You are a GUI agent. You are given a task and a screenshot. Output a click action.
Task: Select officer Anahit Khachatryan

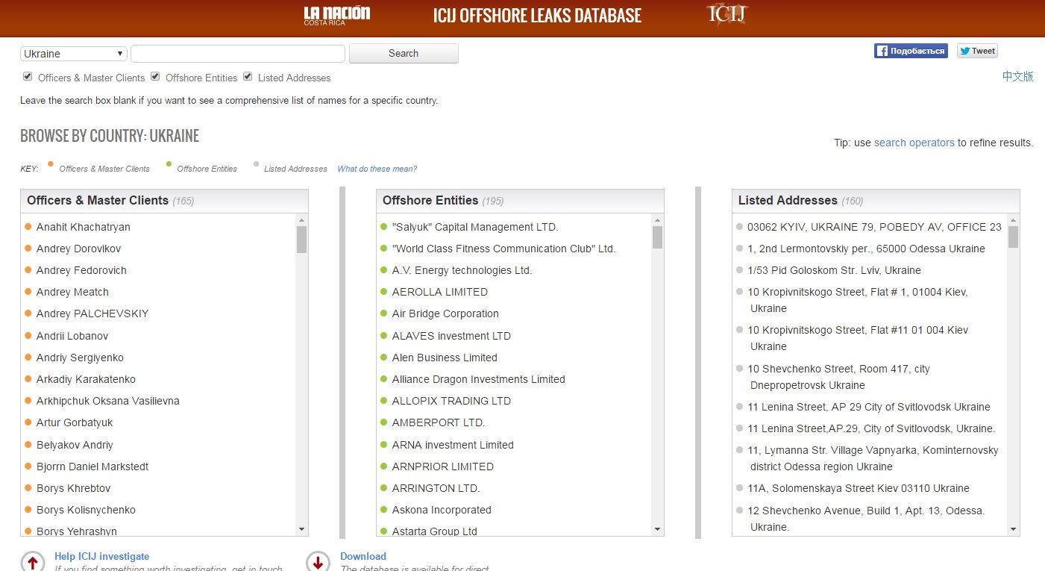[x=84, y=227]
